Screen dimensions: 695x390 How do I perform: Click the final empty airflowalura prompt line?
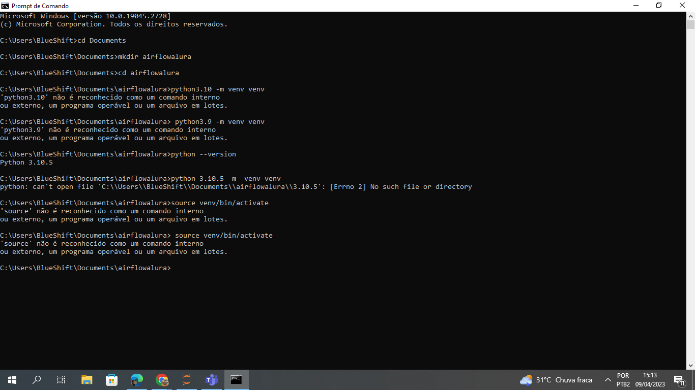(x=85, y=268)
